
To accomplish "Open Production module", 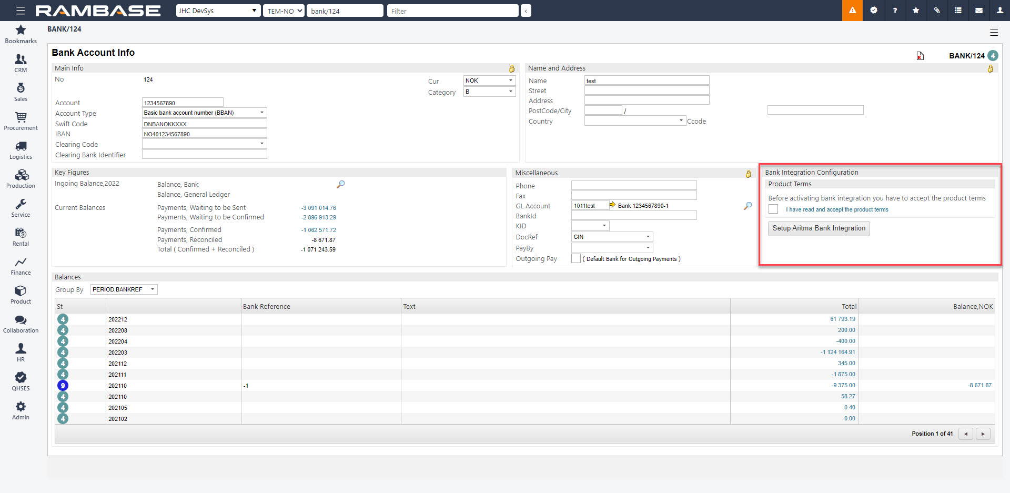I will coord(21,179).
